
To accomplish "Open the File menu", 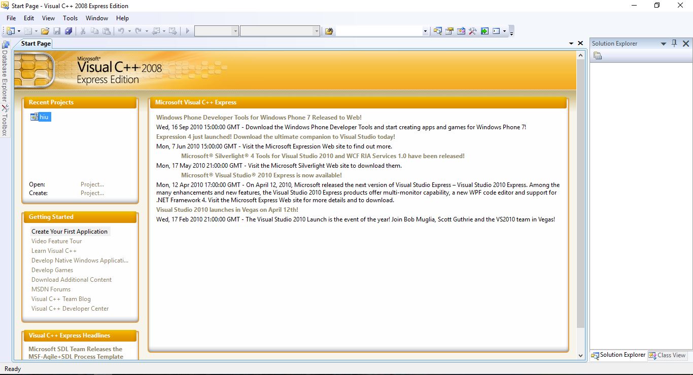I will (x=11, y=18).
